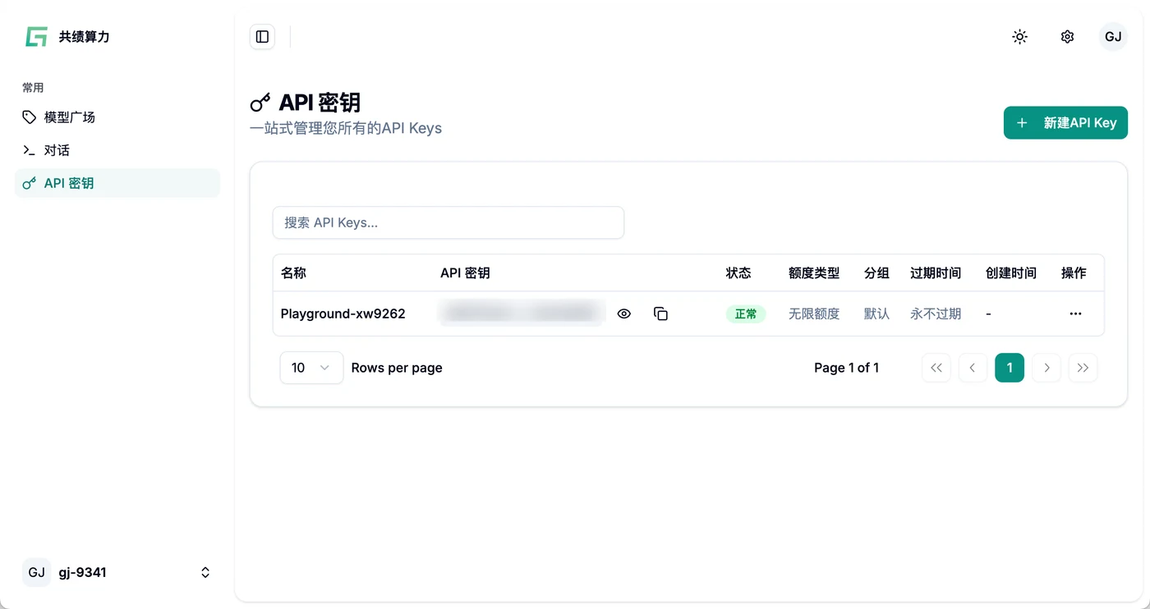Open the GJ avatar menu top right
This screenshot has height=609, width=1150.
coord(1113,37)
